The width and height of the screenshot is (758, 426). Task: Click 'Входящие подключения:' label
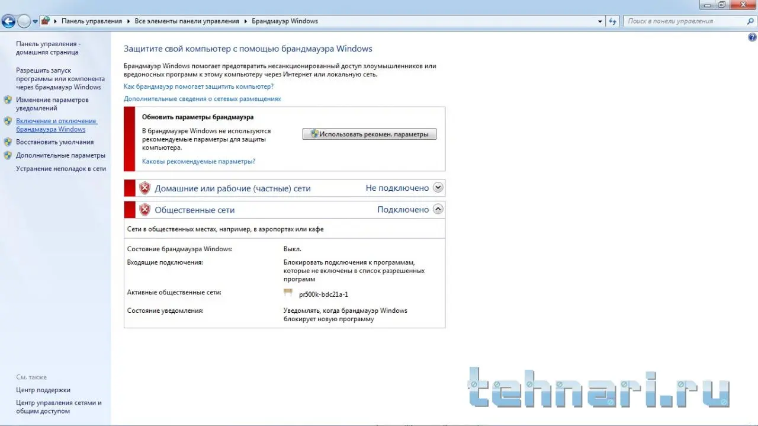click(x=165, y=262)
